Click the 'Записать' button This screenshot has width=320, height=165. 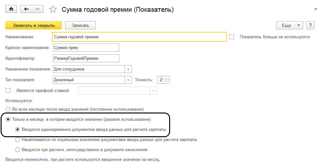click(x=80, y=25)
